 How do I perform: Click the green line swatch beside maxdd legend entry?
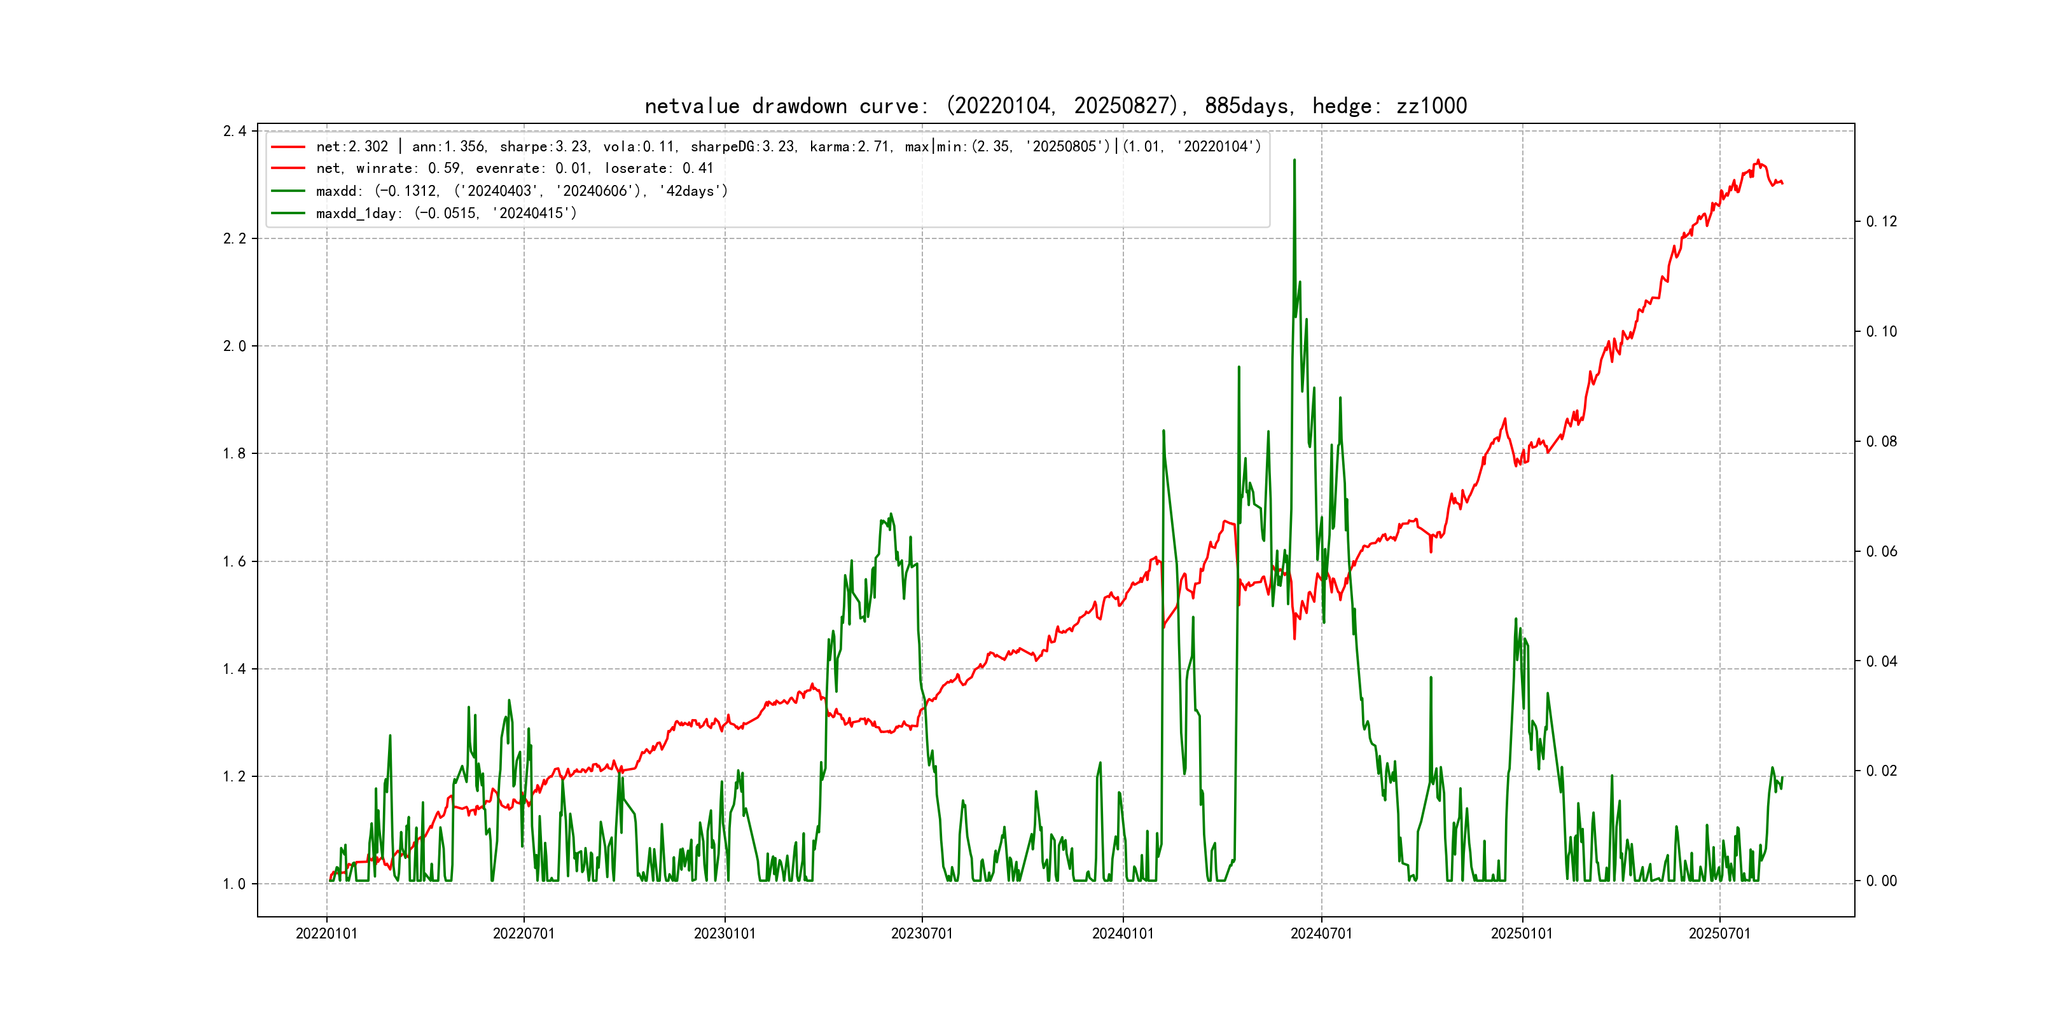click(288, 191)
